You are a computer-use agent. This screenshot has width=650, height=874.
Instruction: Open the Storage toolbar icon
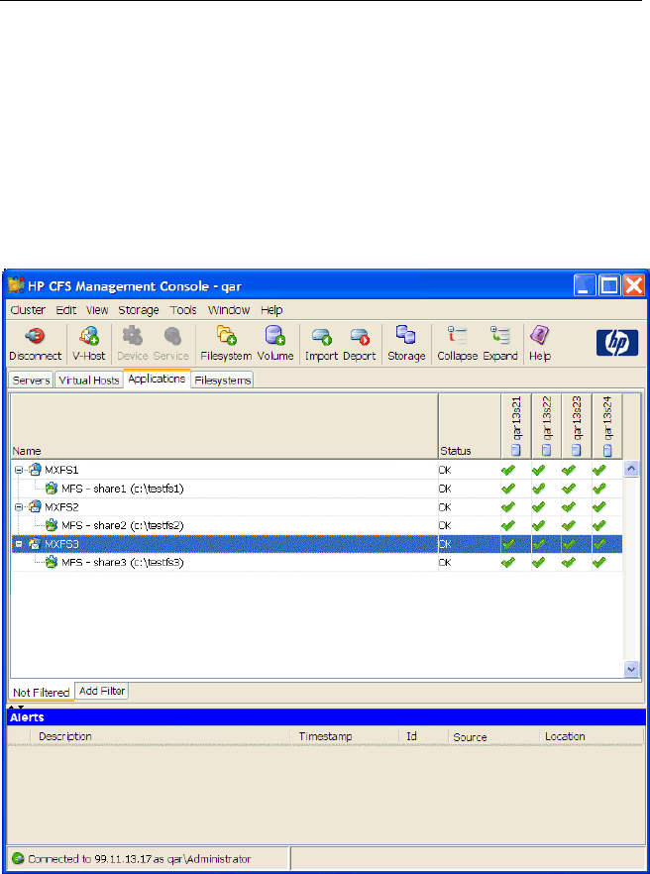(x=406, y=343)
